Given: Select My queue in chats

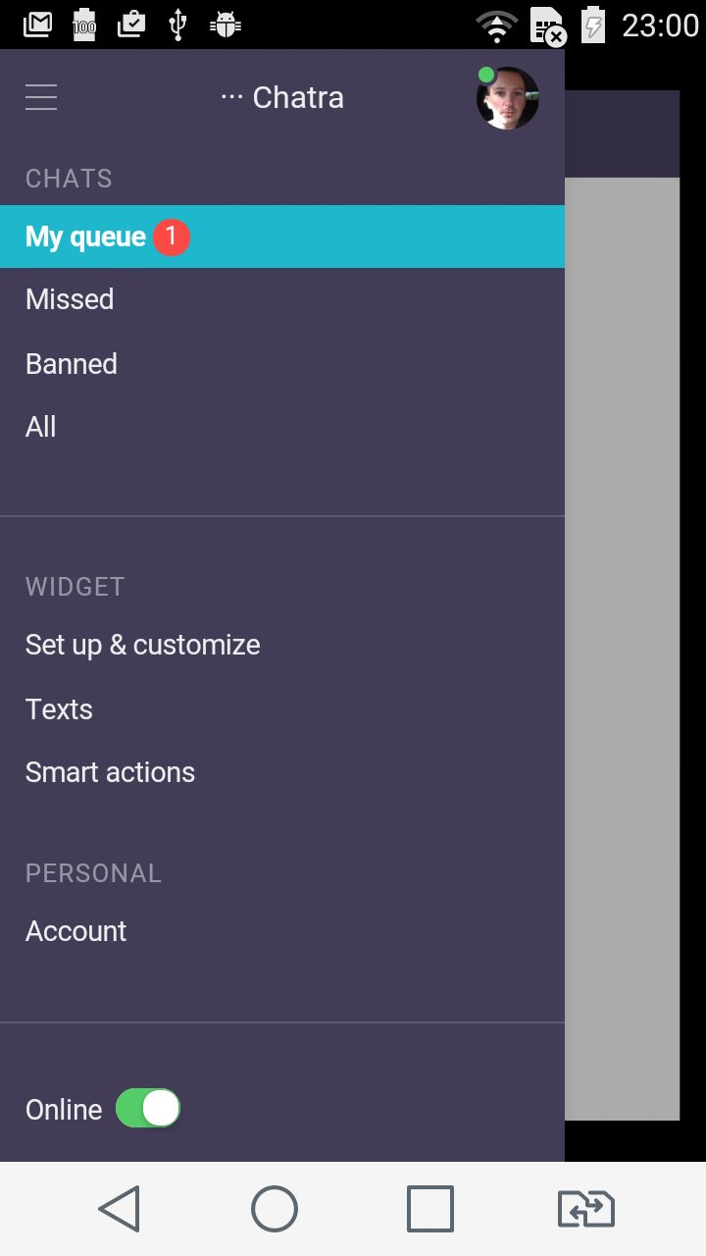Looking at the screenshot, I should coord(282,236).
